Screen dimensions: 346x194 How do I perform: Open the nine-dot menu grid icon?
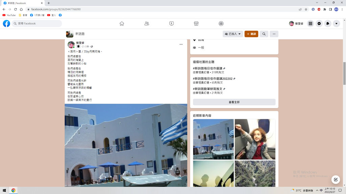[310, 24]
